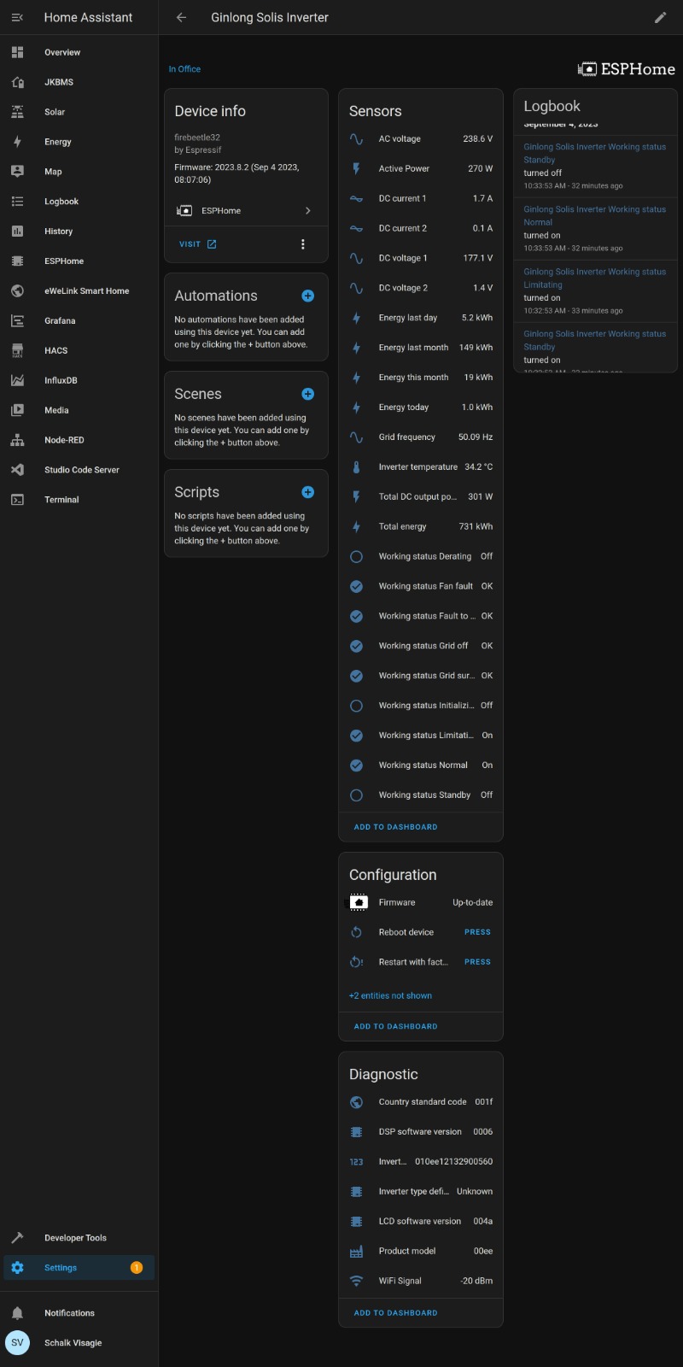Viewport: 683px width, 1367px height.
Task: Open Working status Limitating logbook entry
Action: (x=595, y=290)
